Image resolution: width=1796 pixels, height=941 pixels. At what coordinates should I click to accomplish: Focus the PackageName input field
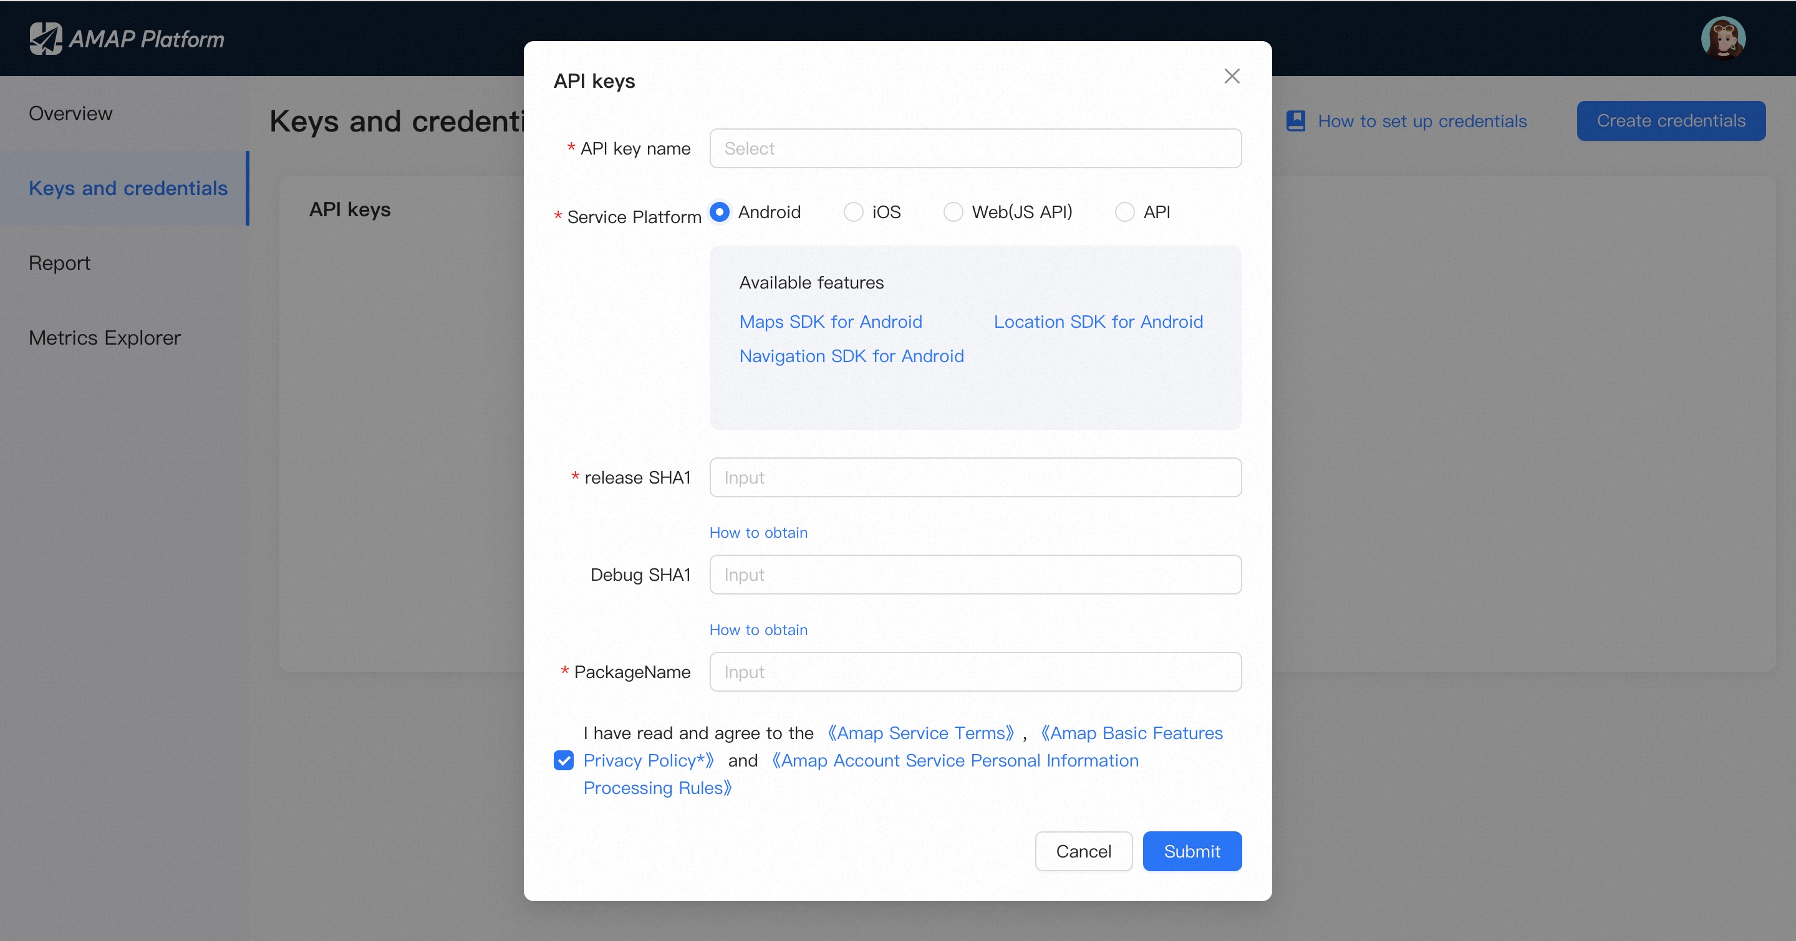click(975, 671)
